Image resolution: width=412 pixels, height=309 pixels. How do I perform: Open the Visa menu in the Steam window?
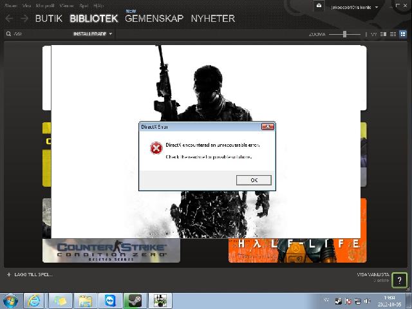[27, 6]
